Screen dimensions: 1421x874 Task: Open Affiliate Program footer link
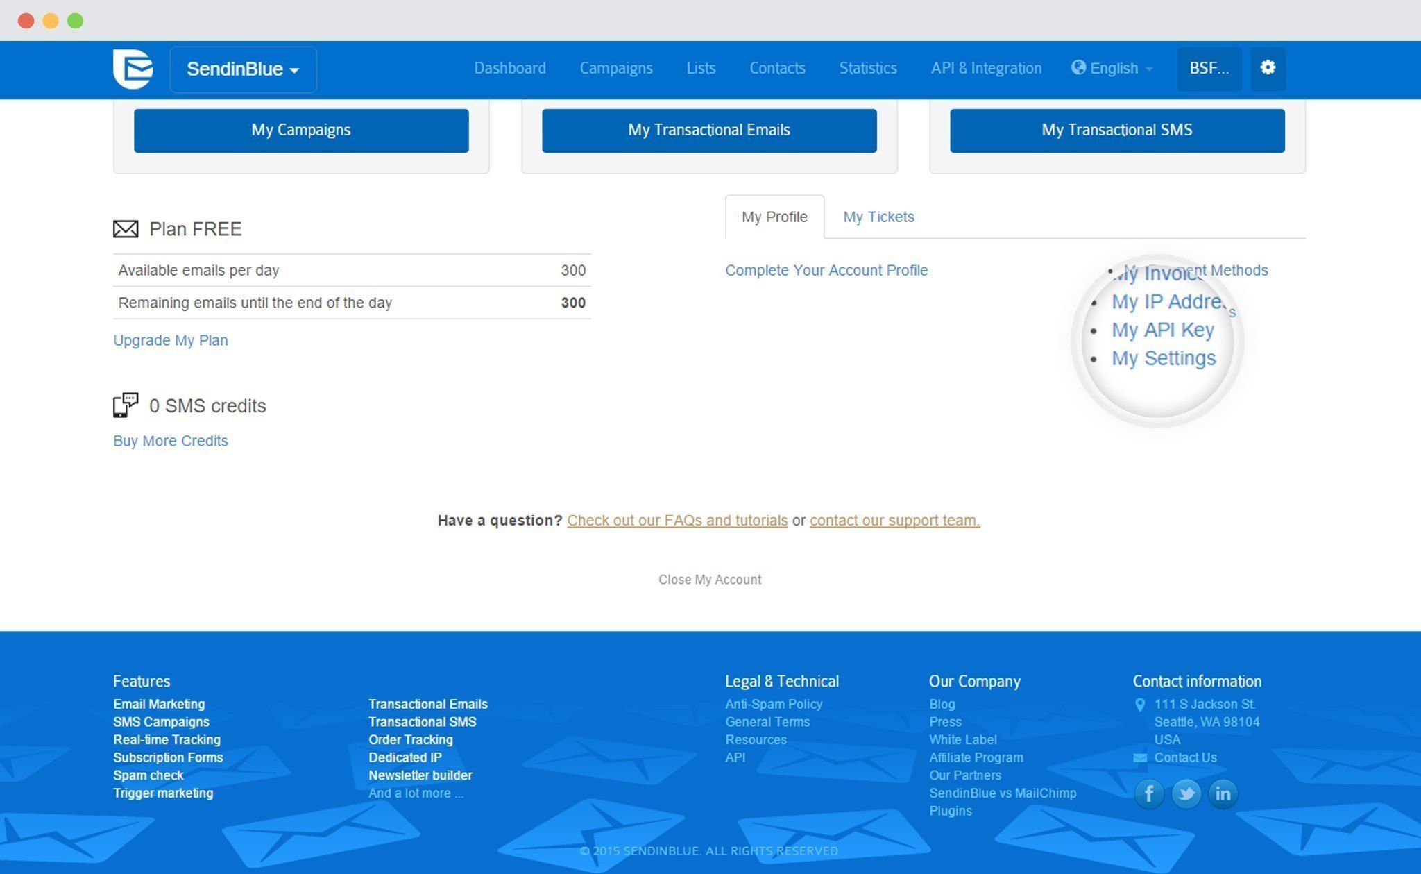[976, 757]
